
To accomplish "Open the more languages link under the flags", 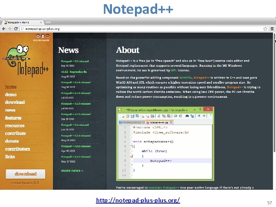I will pyautogui.click(x=41, y=40).
